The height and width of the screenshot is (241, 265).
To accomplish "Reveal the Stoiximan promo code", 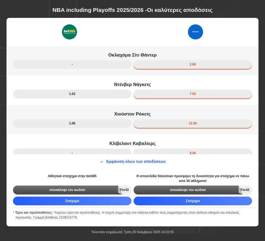I will 188,190.
